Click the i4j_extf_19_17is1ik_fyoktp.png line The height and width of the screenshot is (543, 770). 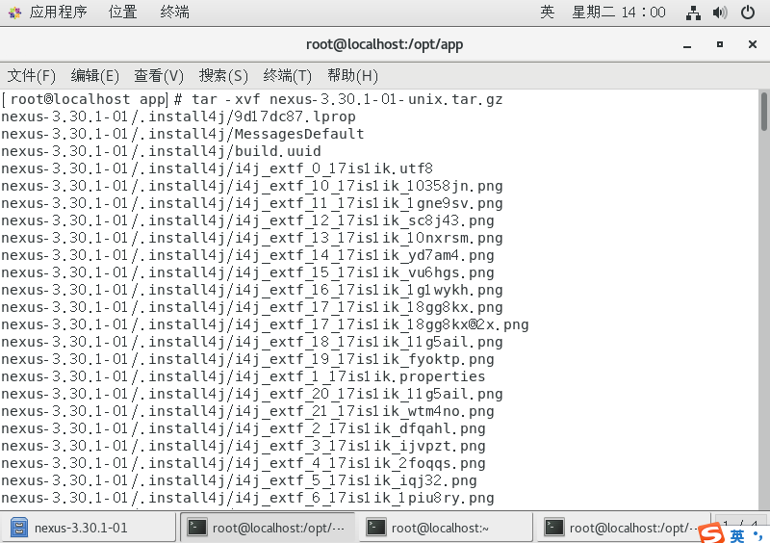247,359
